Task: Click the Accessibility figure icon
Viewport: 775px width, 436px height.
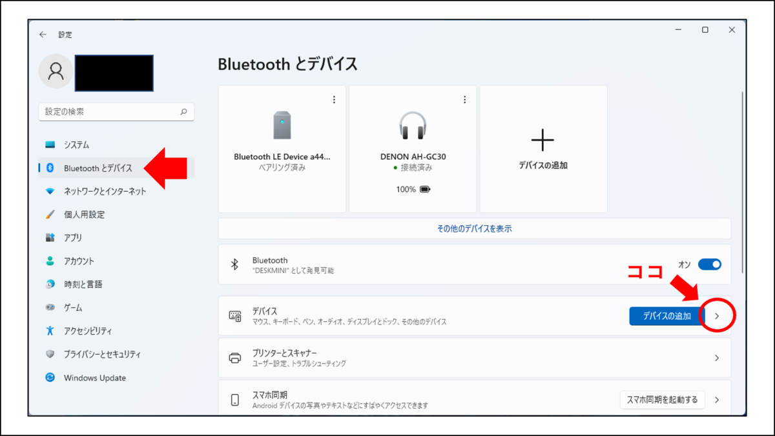Action: (x=50, y=331)
